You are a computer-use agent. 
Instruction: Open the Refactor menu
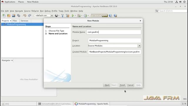click(x=35, y=11)
